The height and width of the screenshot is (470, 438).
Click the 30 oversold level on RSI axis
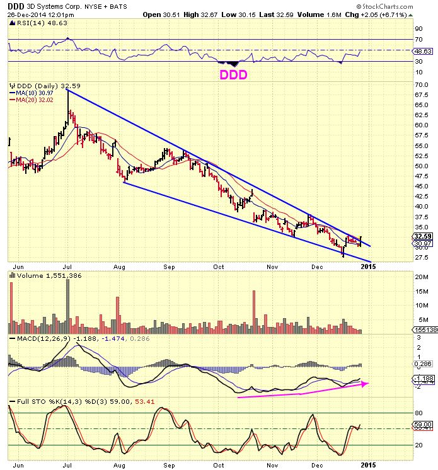tap(418, 61)
